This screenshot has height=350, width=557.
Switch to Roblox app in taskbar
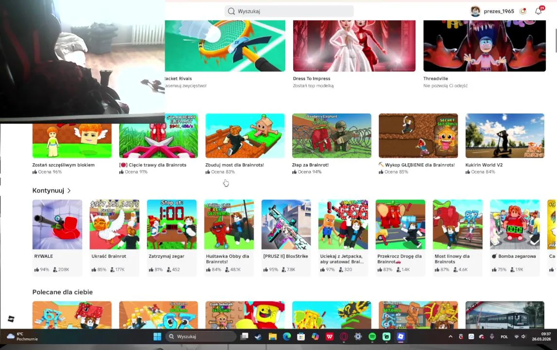pyautogui.click(x=401, y=336)
